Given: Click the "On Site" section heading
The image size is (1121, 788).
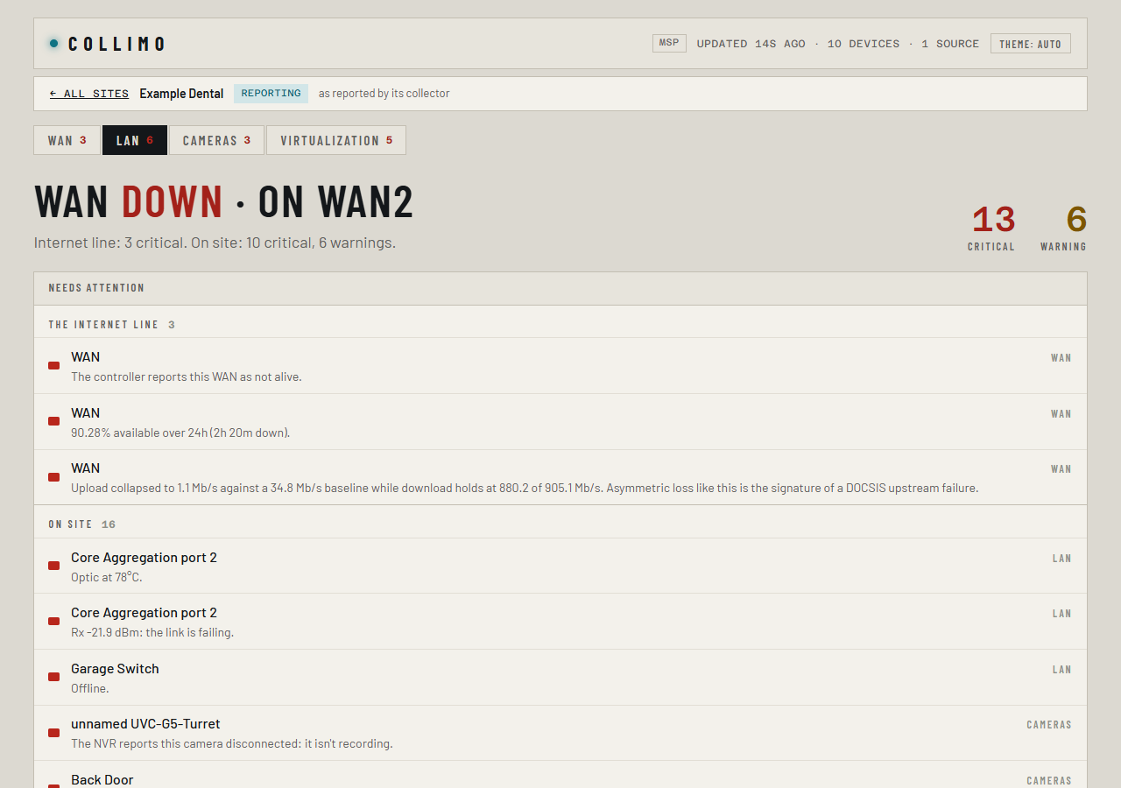Looking at the screenshot, I should tap(70, 524).
